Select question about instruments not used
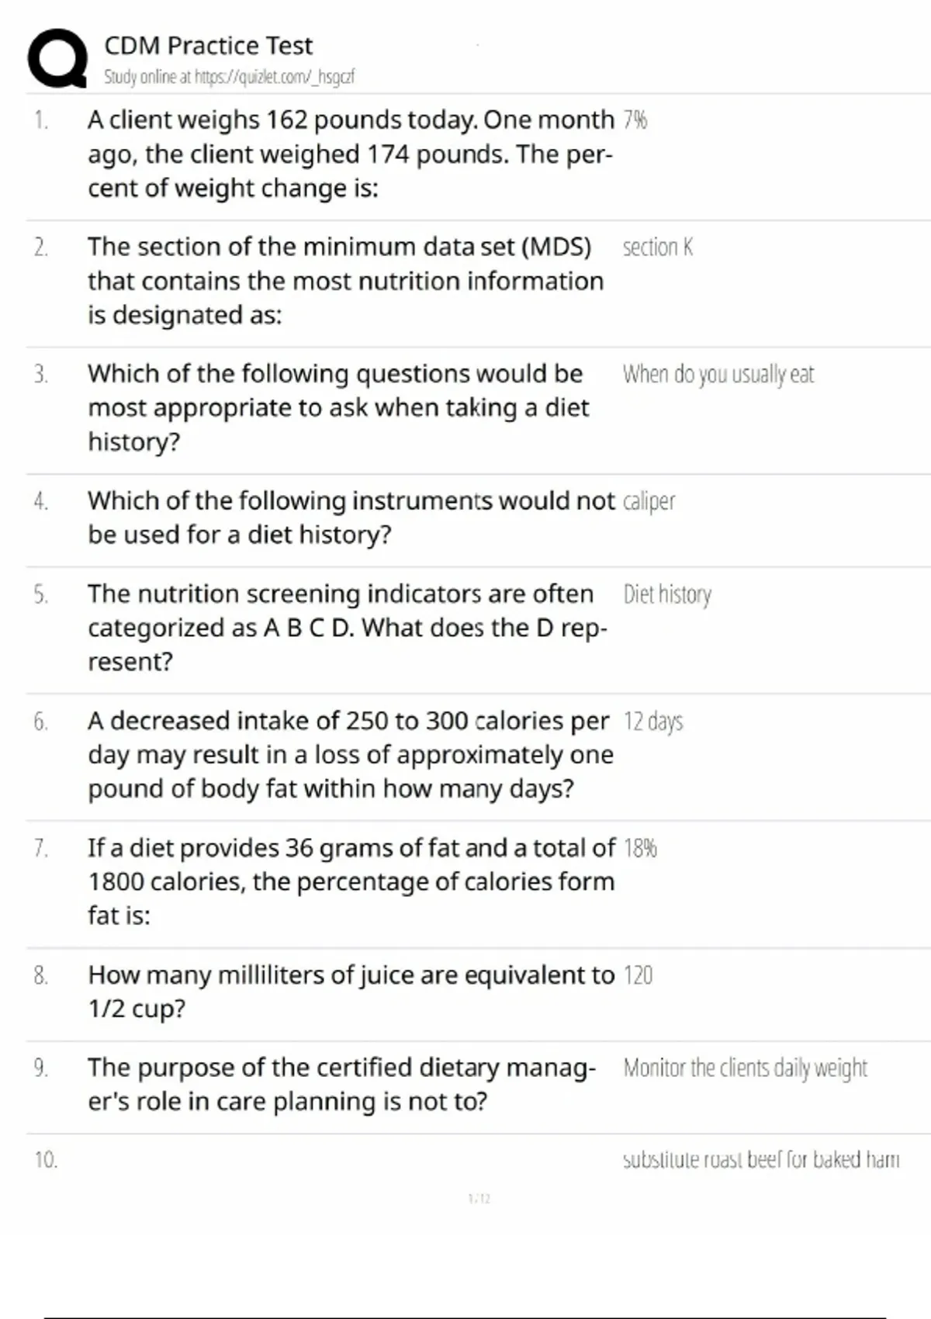The image size is (931, 1319). pyautogui.click(x=351, y=518)
